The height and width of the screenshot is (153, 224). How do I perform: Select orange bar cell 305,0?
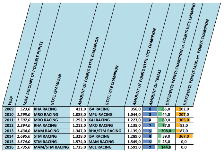(x=184, y=120)
